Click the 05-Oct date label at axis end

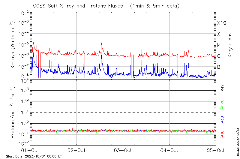pyautogui.click(x=215, y=150)
